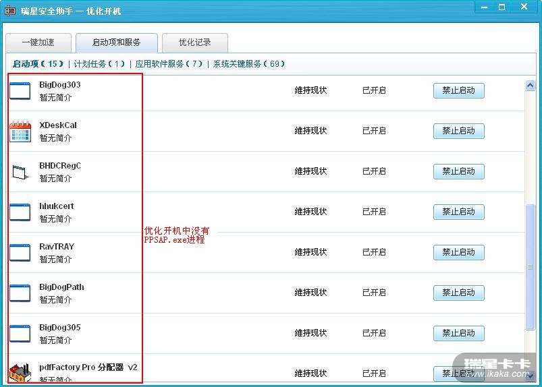The image size is (542, 387).
Task: Click 維持现状 in the BigDog303 row
Action: pos(310,90)
